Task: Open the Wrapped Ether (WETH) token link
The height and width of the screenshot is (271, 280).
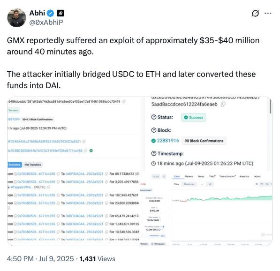Action: (28, 187)
